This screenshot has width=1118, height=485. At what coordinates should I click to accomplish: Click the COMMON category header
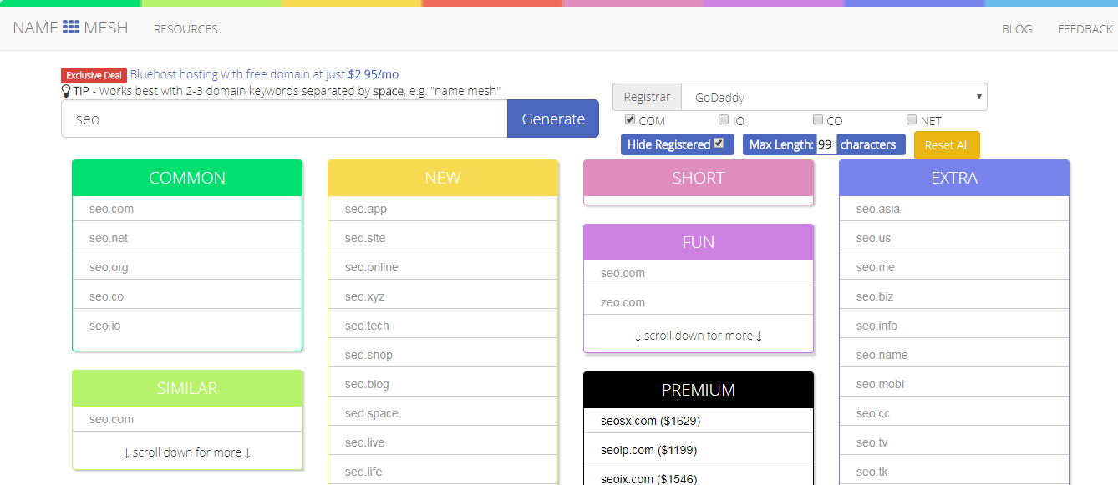tap(187, 178)
